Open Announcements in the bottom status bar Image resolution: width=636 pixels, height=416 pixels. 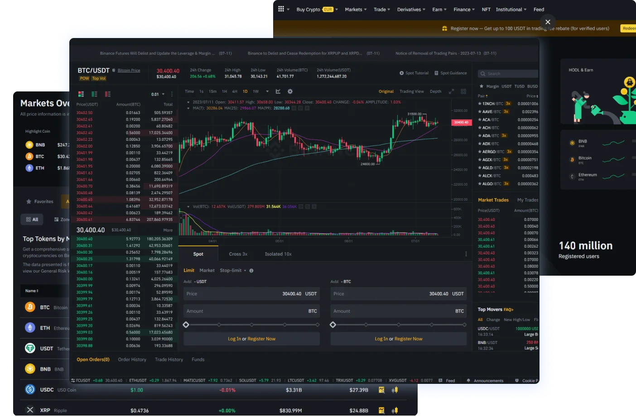coord(485,381)
